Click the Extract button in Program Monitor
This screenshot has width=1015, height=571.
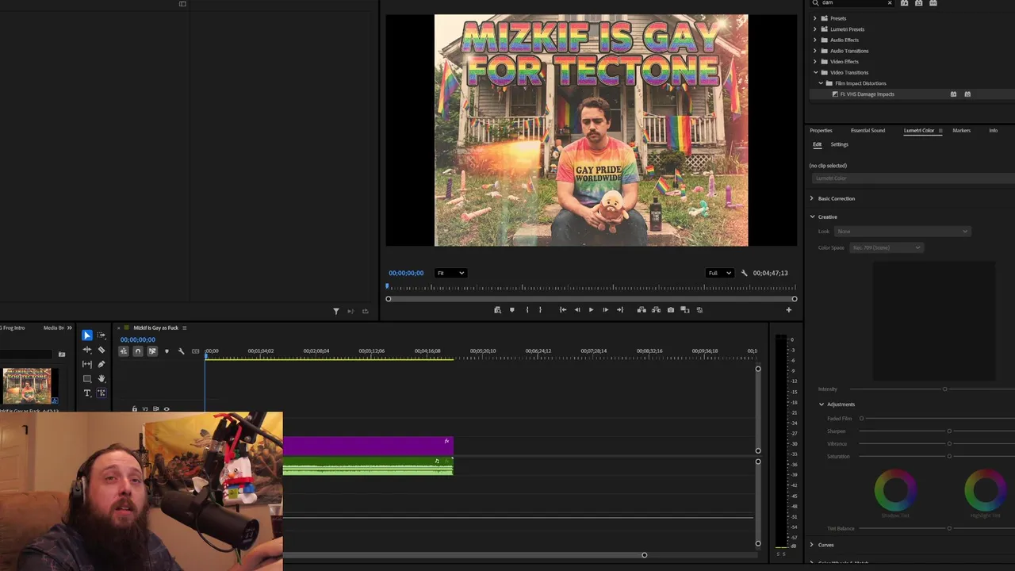656,310
